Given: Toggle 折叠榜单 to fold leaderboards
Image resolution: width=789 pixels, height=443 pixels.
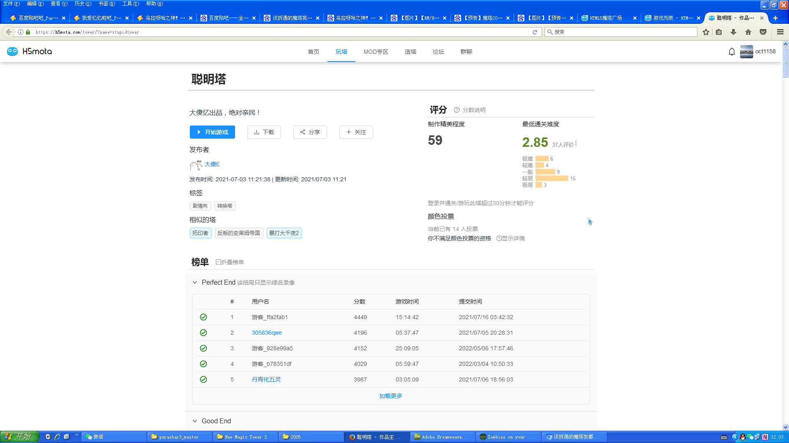Looking at the screenshot, I should pyautogui.click(x=230, y=262).
